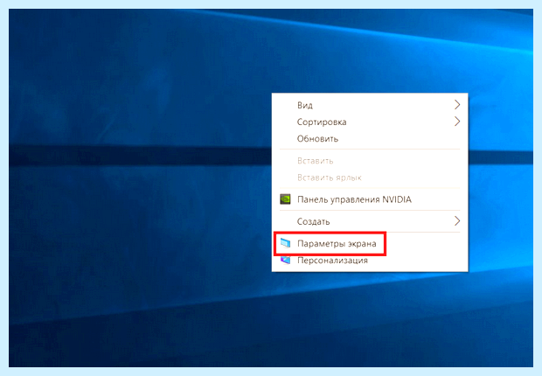Click the Персонализация icon
542x376 pixels.
pyautogui.click(x=286, y=260)
